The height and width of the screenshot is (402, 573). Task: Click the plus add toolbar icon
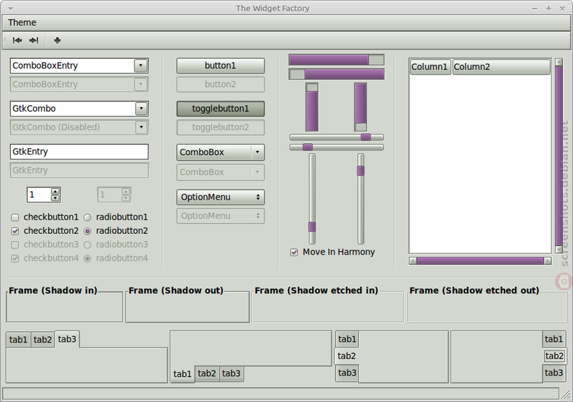click(x=57, y=40)
